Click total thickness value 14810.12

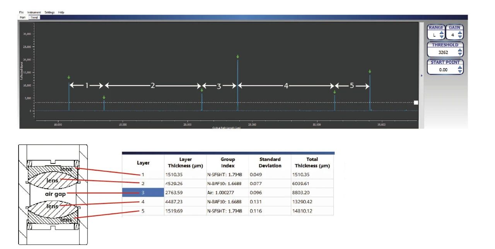pos(302,211)
